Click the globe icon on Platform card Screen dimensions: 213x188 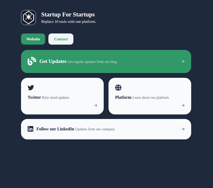[x=118, y=88]
